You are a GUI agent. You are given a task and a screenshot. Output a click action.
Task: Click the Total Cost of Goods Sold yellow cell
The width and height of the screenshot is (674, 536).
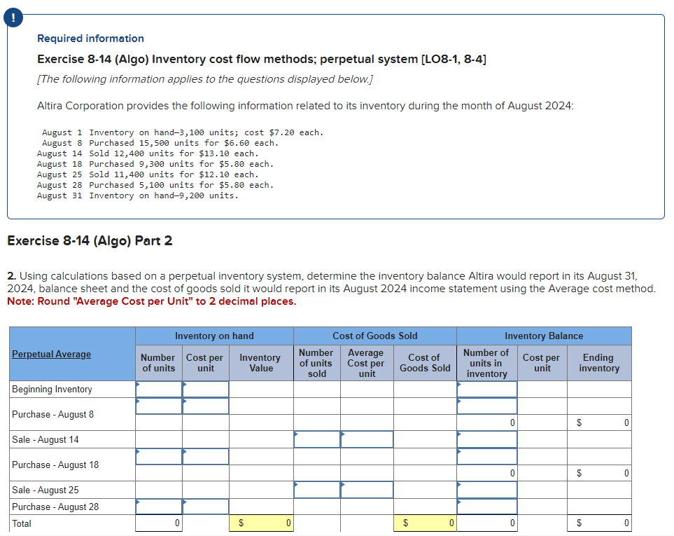[425, 523]
